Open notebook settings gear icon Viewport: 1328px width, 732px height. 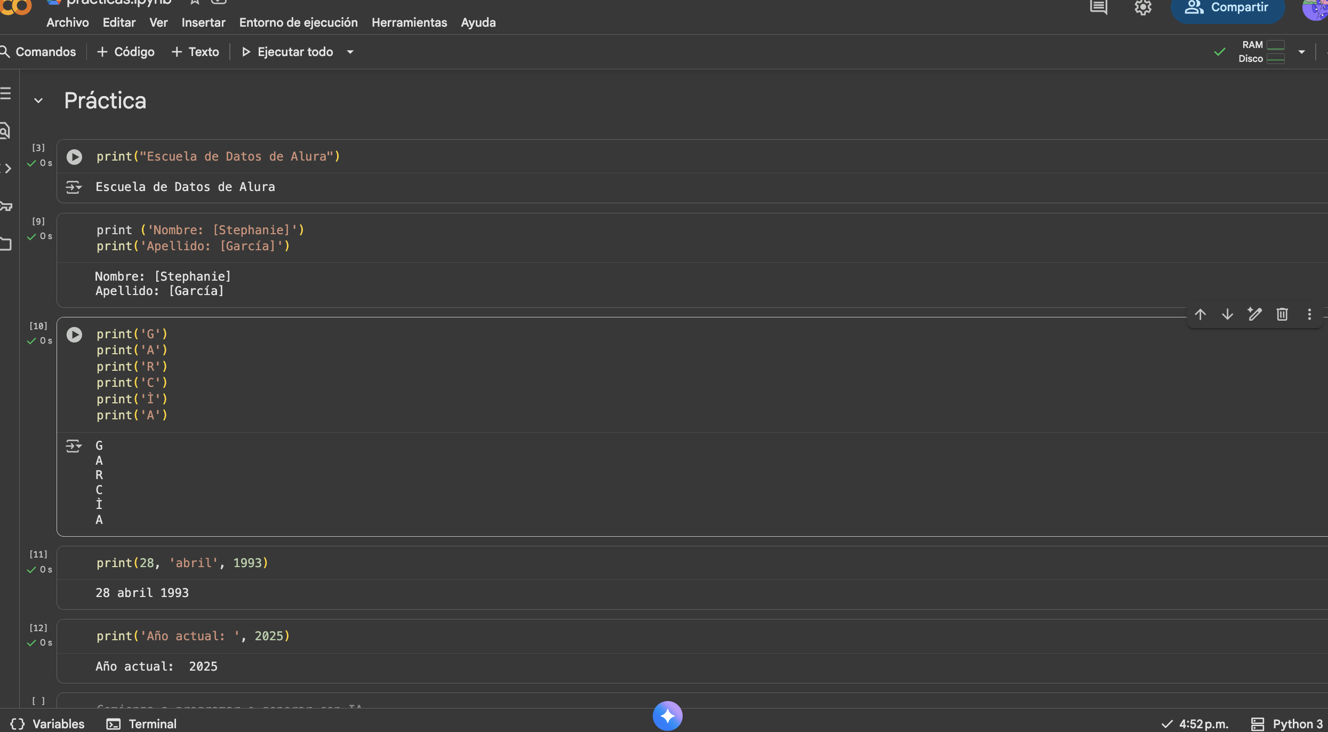pyautogui.click(x=1142, y=7)
